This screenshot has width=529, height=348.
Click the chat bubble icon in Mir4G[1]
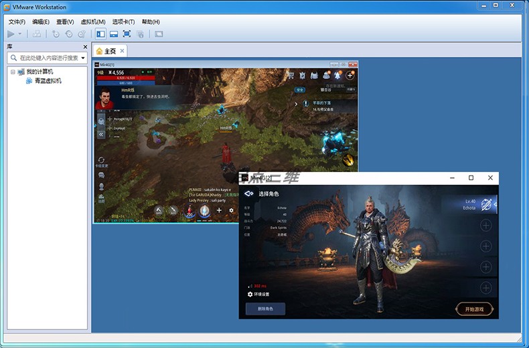click(101, 175)
